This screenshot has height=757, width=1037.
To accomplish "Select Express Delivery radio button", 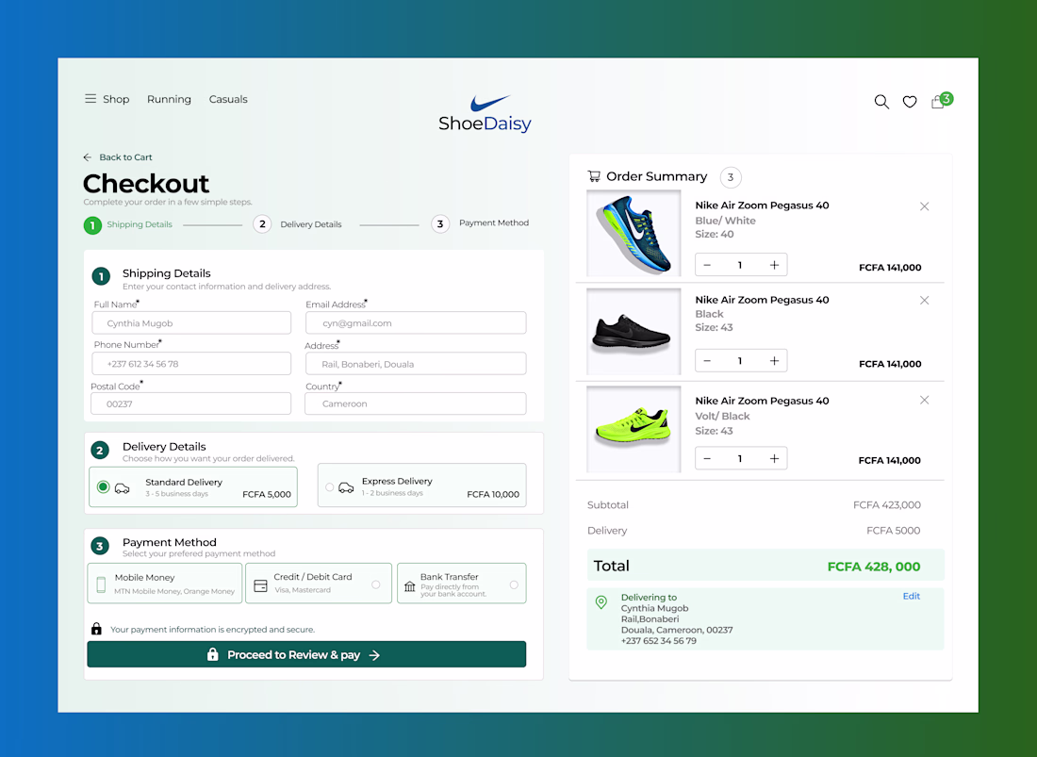I will 329,487.
